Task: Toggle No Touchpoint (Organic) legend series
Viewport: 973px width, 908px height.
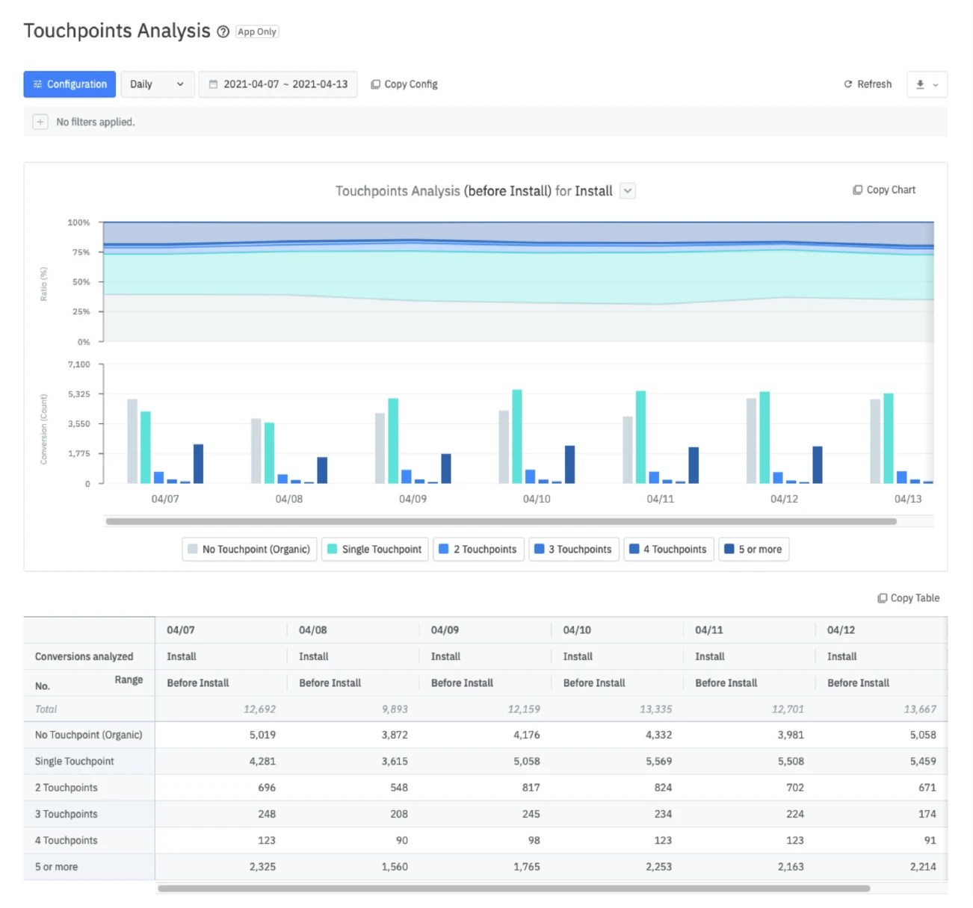Action: click(250, 550)
